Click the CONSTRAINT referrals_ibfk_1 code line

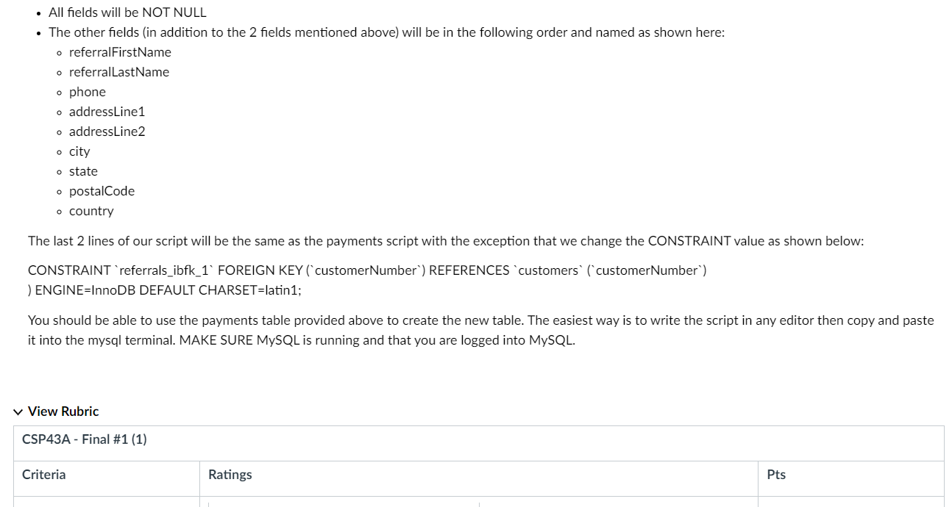pyautogui.click(x=366, y=270)
